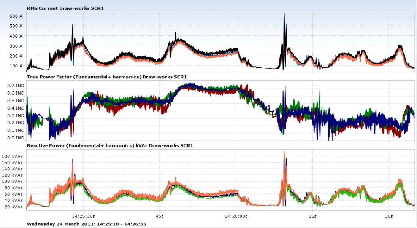Click the 30s time axis label
The width and height of the screenshot is (417, 228).
tap(389, 216)
